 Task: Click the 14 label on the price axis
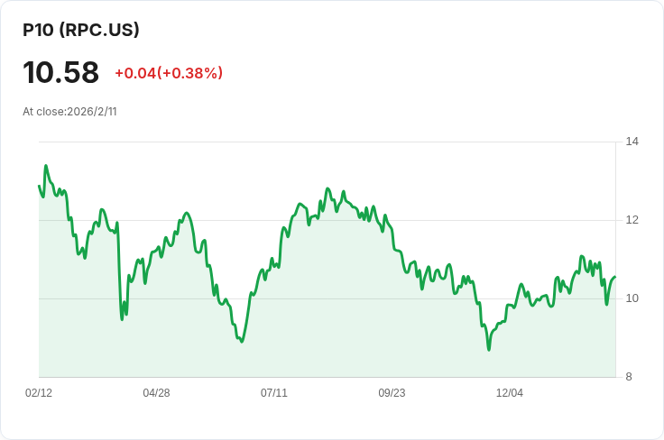[632, 142]
